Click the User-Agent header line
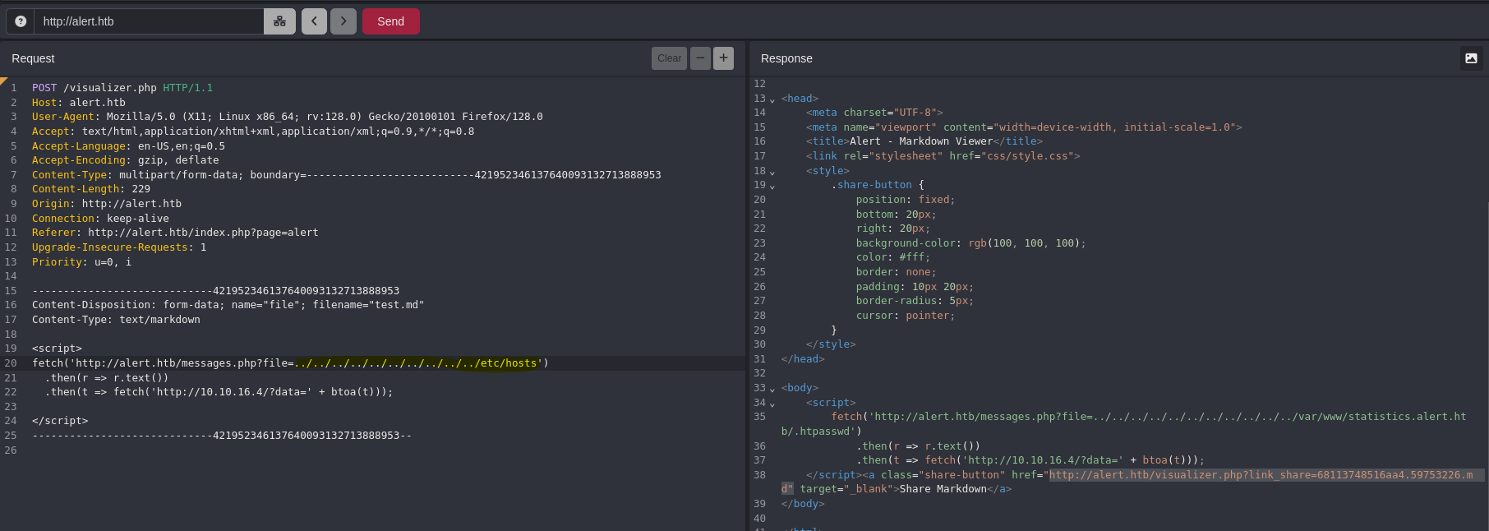 pos(288,117)
